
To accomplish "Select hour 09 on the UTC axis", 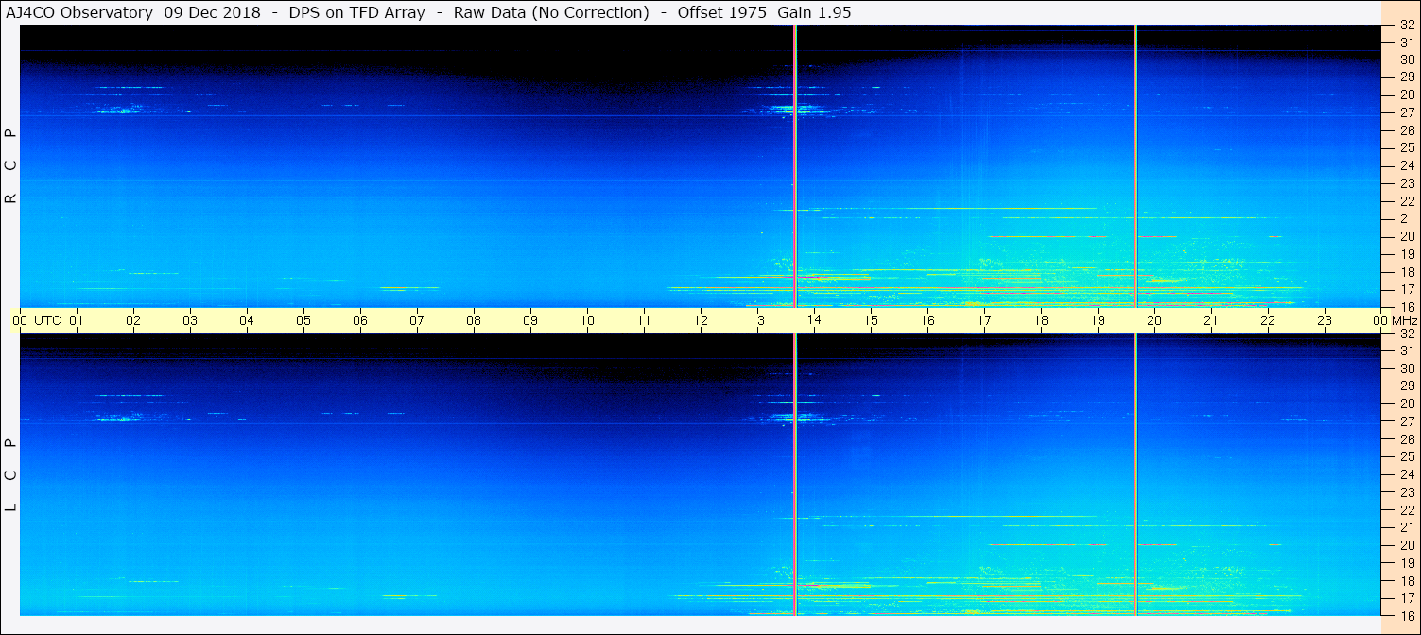I will [530, 320].
